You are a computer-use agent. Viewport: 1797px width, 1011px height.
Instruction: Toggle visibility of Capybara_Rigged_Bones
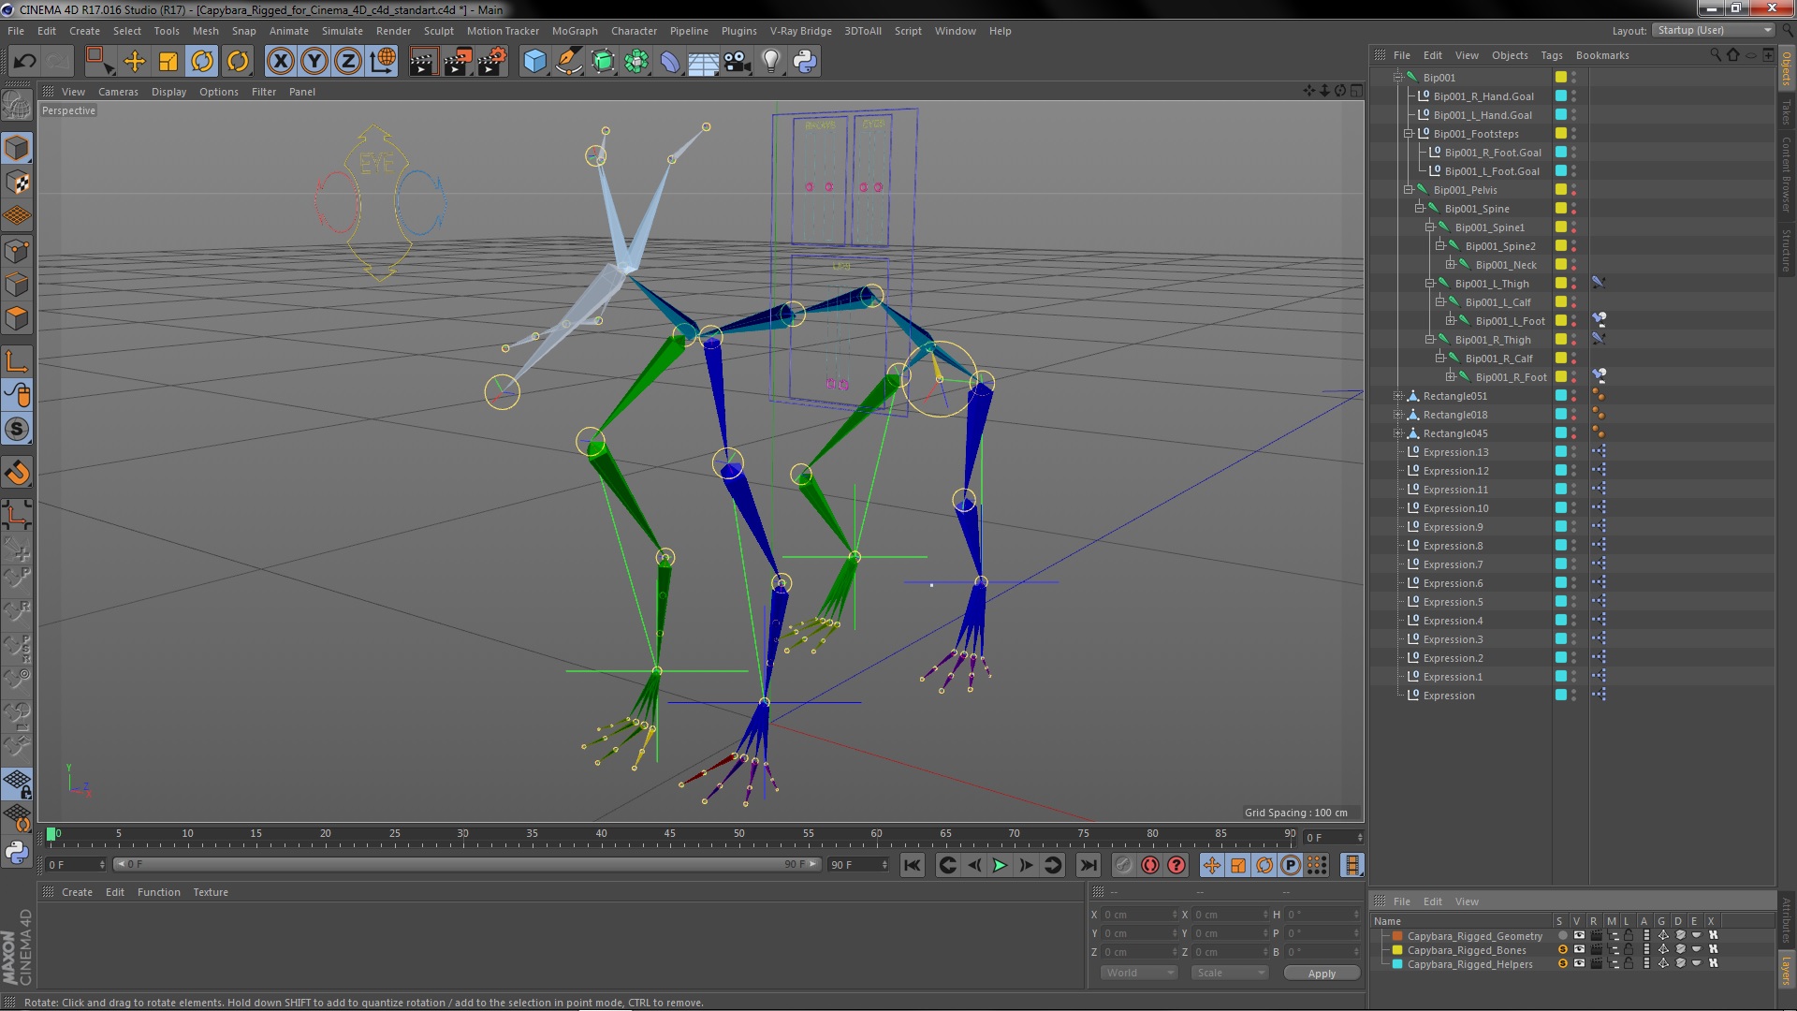[1577, 950]
